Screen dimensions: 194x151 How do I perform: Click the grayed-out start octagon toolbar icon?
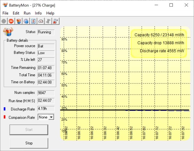4,21
